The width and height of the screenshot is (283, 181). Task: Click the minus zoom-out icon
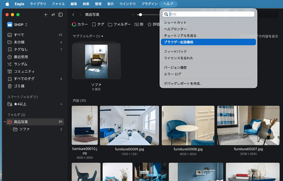[133, 15]
